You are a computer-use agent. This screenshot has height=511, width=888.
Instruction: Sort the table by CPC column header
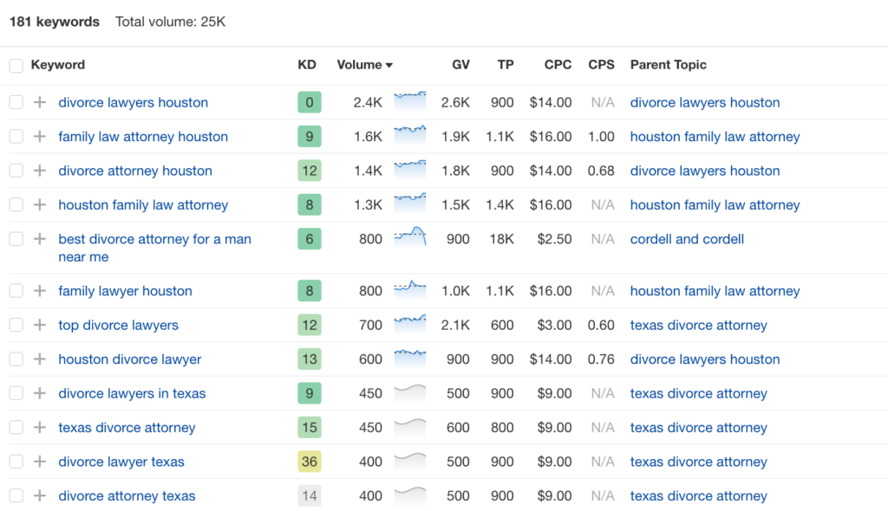pyautogui.click(x=558, y=65)
